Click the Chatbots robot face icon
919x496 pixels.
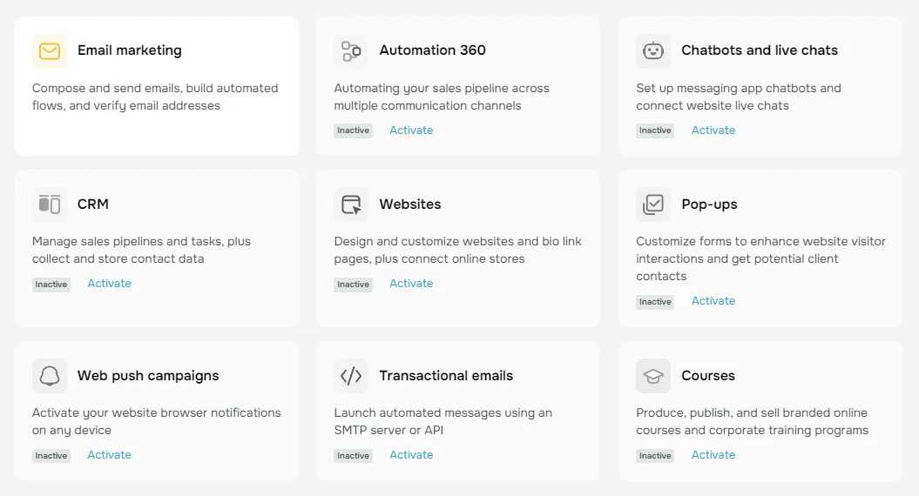653,51
